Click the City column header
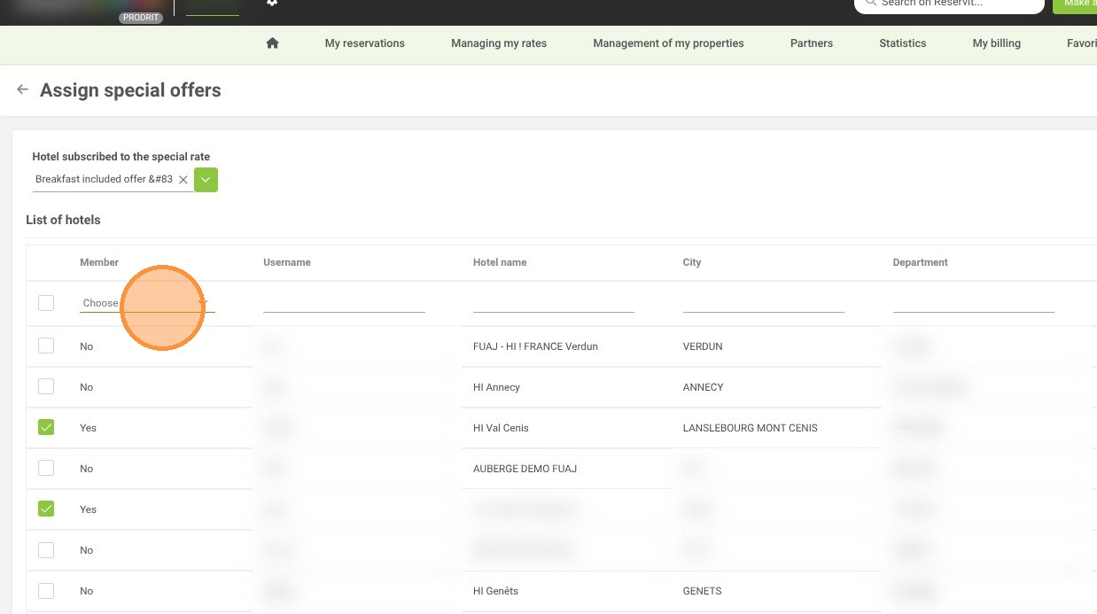1097x614 pixels. 692,262
